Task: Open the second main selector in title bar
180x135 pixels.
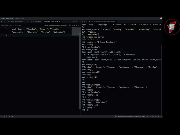Action: [22, 18]
